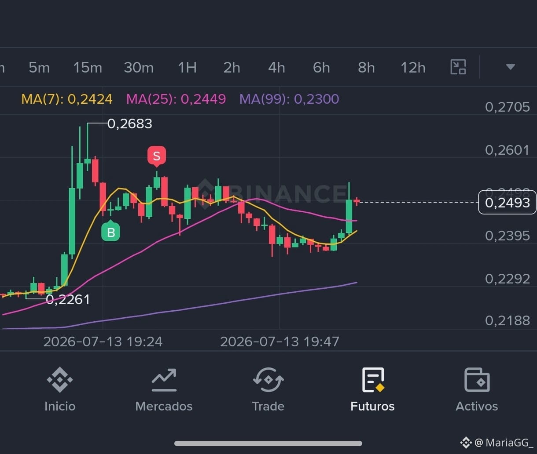Pick the 8h timeframe
This screenshot has height=454, width=537.
(x=366, y=68)
